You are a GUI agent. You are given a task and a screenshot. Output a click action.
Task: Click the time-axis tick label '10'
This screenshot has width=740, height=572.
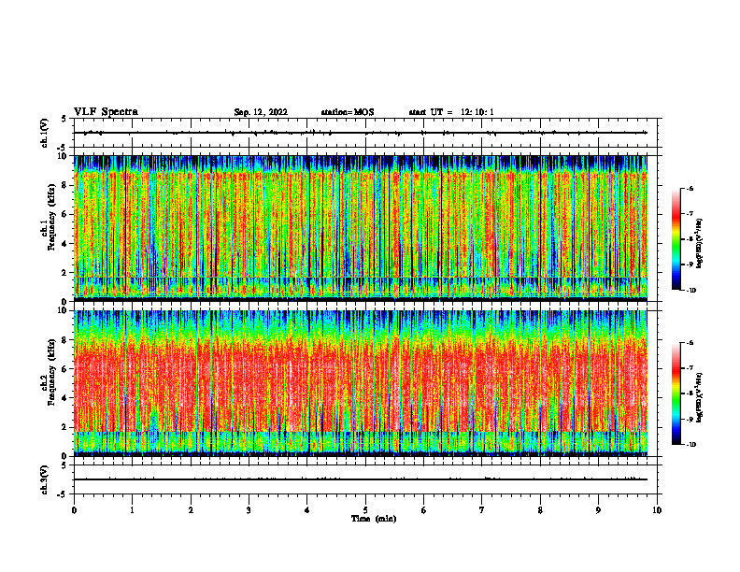pyautogui.click(x=657, y=510)
